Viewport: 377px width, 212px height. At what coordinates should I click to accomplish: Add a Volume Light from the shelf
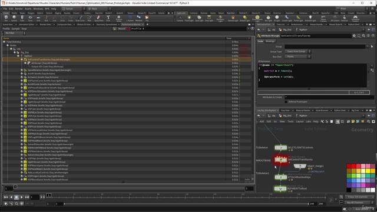click(233, 18)
